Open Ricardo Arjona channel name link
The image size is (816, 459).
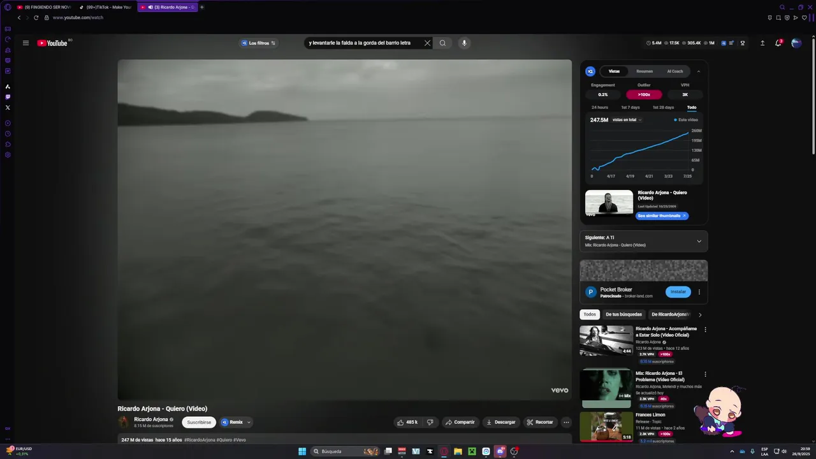pos(151,419)
